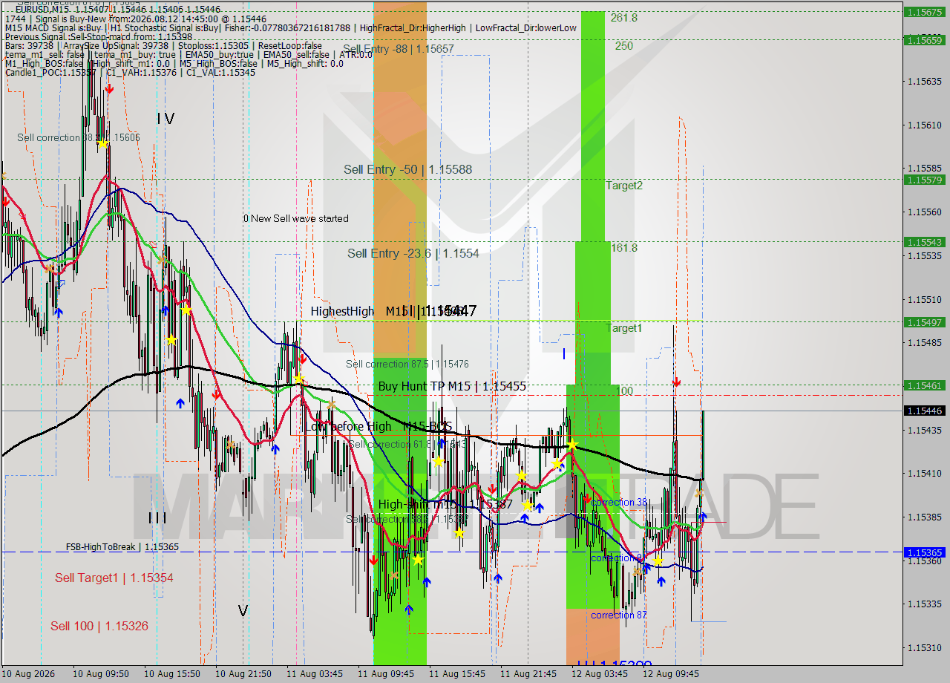Click the 'I V' wave label
Screen dimensions: 950x683
click(x=166, y=119)
